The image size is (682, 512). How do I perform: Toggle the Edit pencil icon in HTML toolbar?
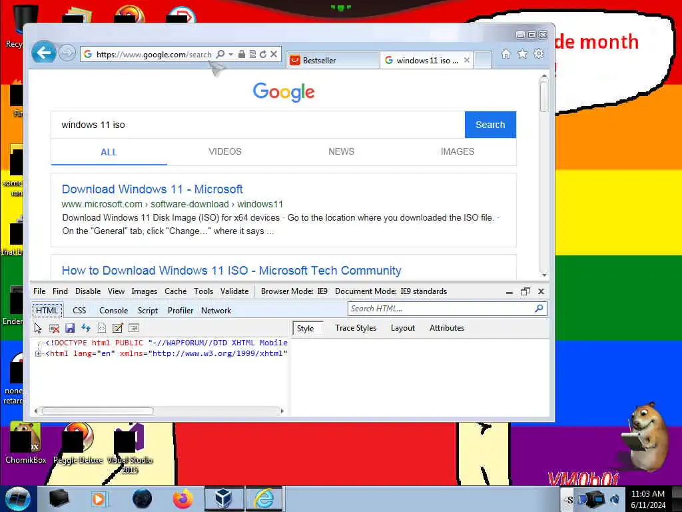pos(117,328)
